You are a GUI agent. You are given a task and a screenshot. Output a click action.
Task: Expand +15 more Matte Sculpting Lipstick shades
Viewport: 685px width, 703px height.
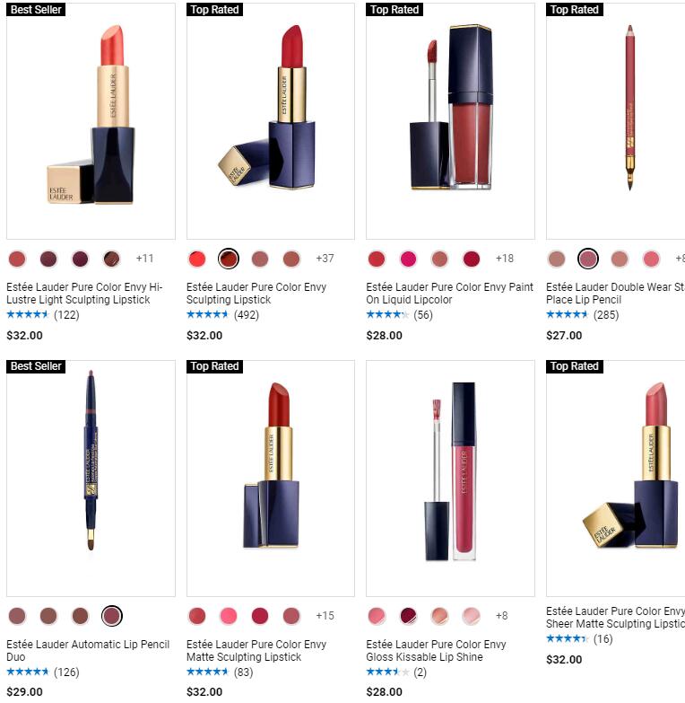coord(325,616)
